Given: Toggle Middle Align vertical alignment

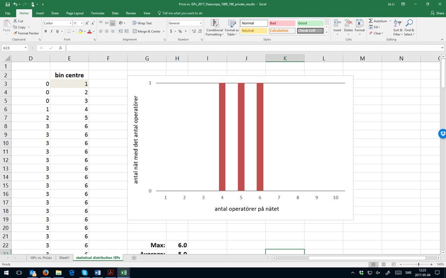Looking at the screenshot, I should click(x=107, y=23).
